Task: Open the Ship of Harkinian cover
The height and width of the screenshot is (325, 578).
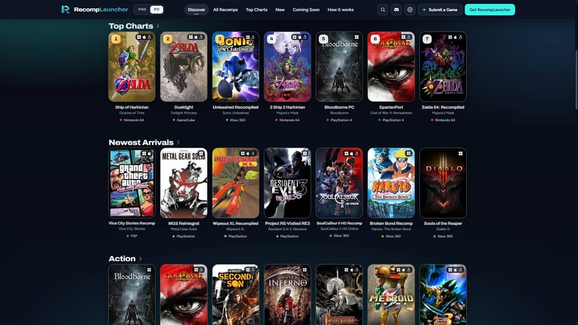Action: click(132, 67)
